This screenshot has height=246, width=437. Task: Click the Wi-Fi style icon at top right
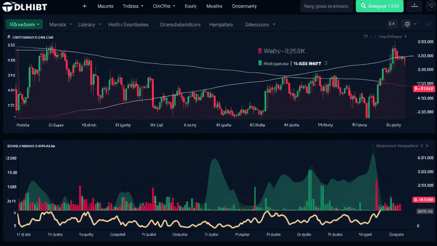click(430, 6)
